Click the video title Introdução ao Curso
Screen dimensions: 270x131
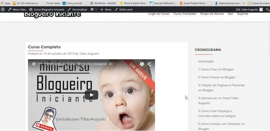(78, 64)
